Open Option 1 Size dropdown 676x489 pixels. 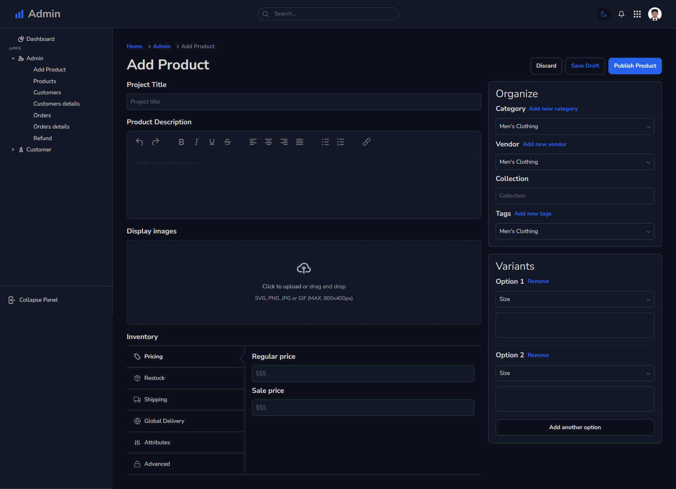[x=575, y=299]
